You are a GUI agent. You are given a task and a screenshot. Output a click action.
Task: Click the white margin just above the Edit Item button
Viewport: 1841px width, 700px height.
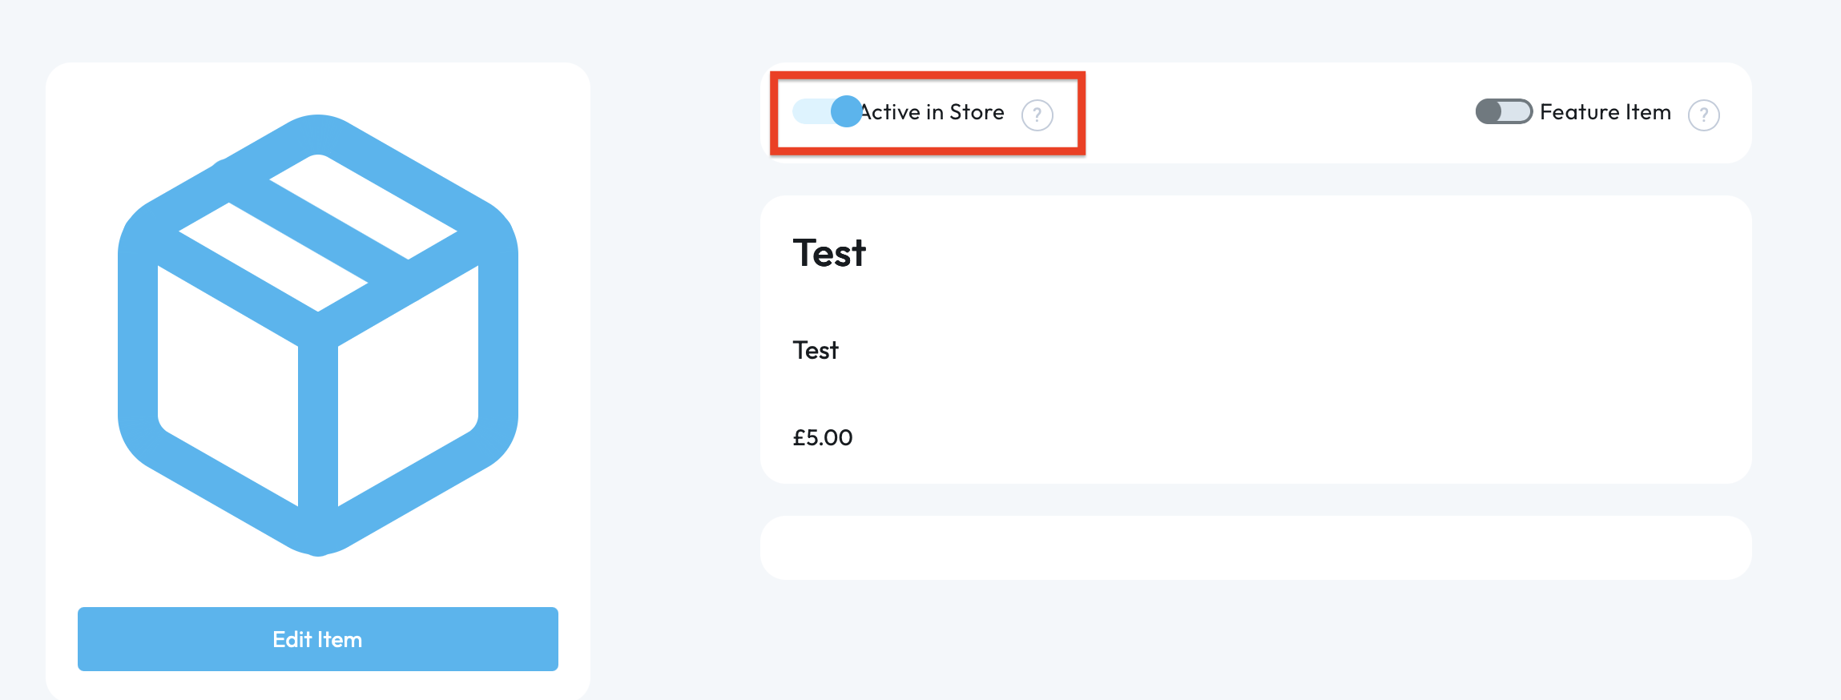point(318,585)
